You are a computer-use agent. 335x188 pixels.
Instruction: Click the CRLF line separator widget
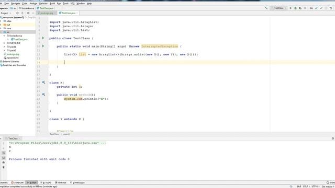(306, 186)
